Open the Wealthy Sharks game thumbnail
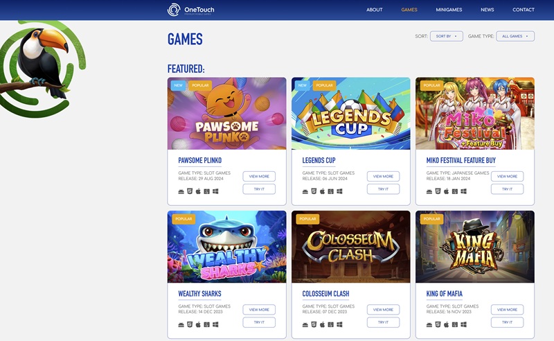The image size is (554, 341). [x=226, y=247]
